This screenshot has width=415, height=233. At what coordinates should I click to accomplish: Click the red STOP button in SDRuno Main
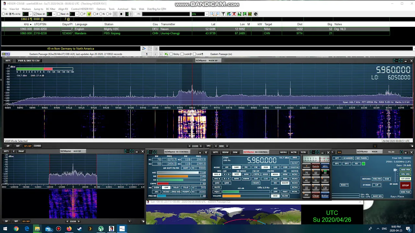(x=405, y=185)
